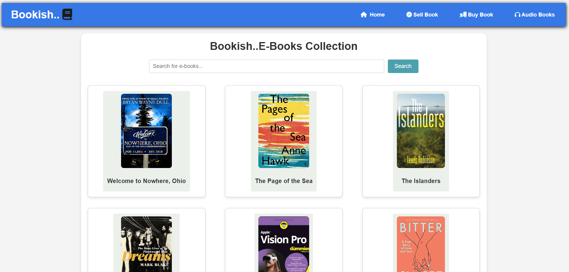Click the Bookish.. brand title

[x=35, y=14]
